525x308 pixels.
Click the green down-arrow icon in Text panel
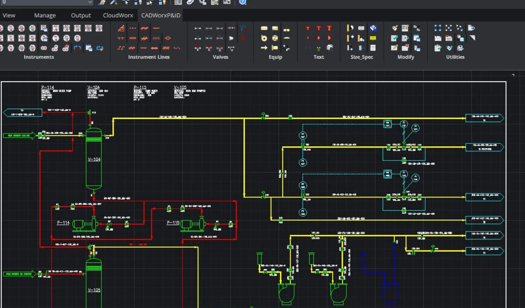click(x=319, y=48)
